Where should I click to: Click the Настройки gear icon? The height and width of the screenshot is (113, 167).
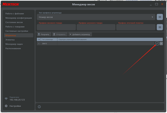[x=6, y=106]
